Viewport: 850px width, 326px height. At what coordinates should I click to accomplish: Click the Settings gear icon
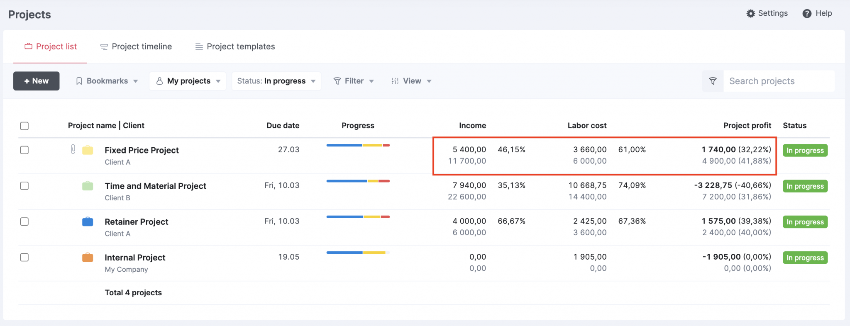[x=750, y=14]
